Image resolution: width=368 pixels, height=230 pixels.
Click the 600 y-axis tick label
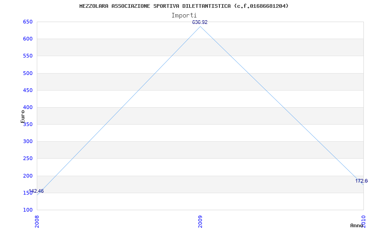28,39
